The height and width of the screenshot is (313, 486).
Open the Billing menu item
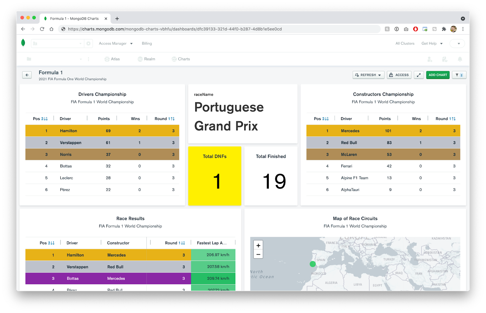[147, 43]
